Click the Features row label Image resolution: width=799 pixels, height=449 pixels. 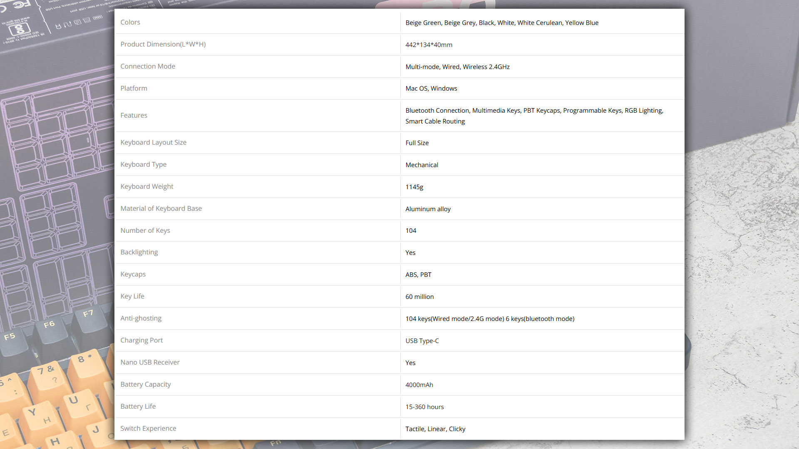[x=134, y=116]
